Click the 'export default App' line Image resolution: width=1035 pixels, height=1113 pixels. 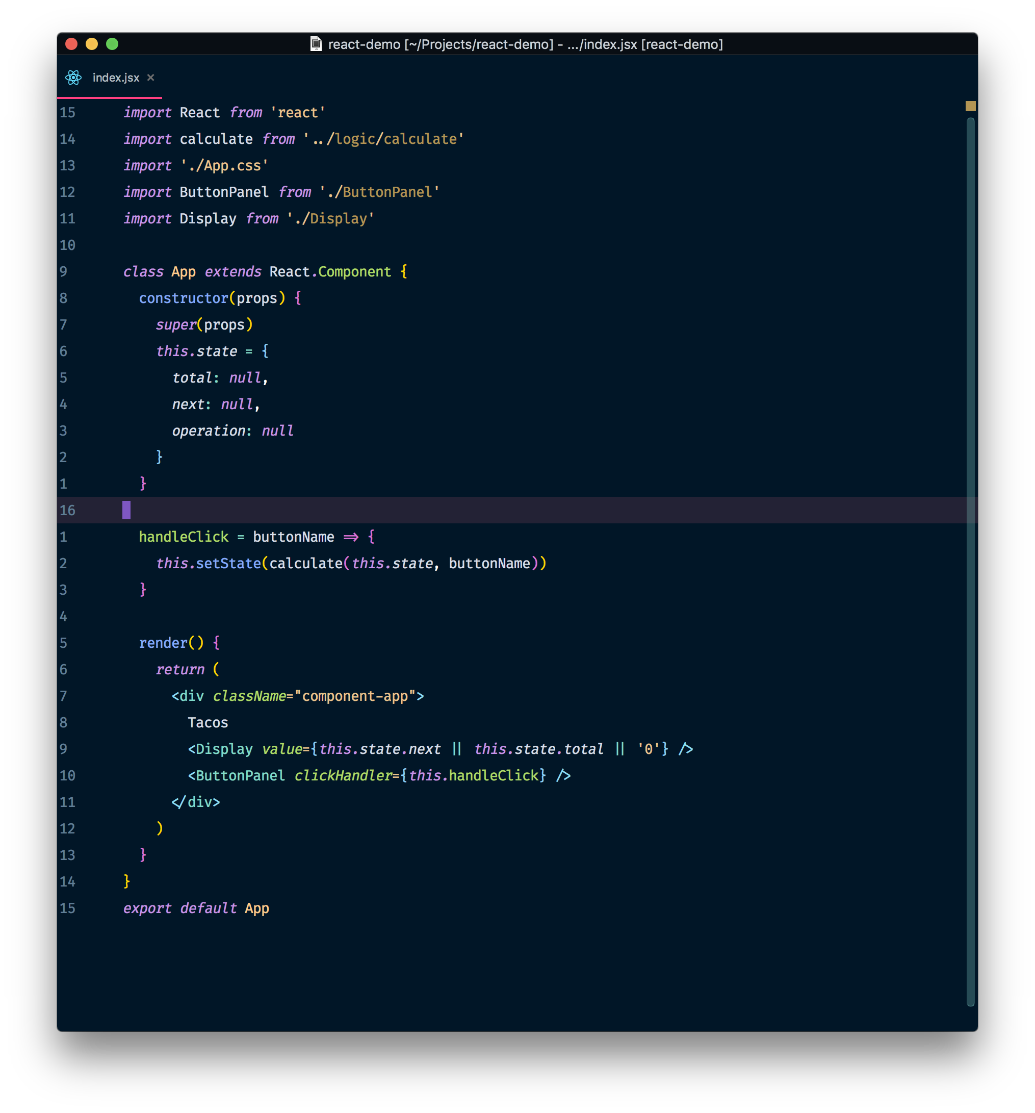tap(196, 908)
